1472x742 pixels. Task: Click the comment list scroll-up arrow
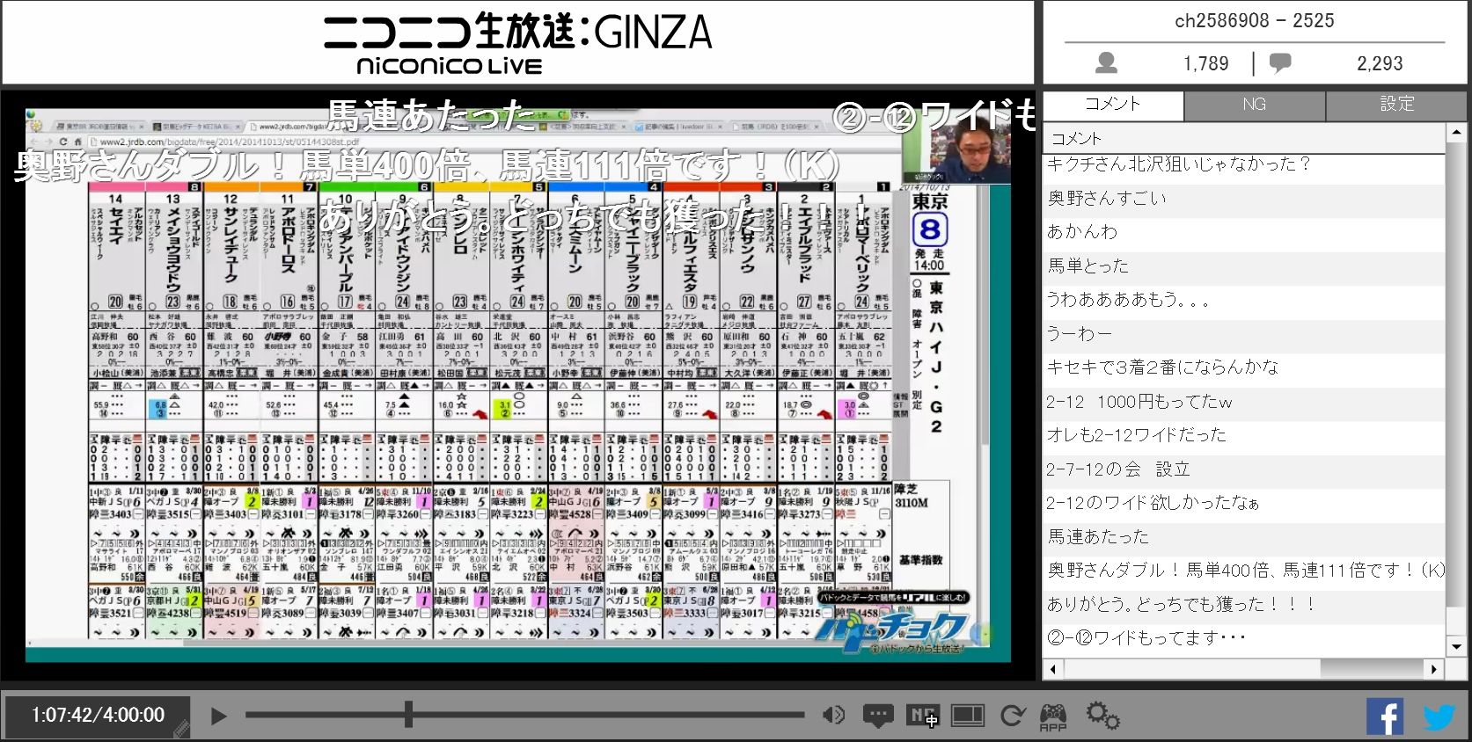tap(1455, 133)
